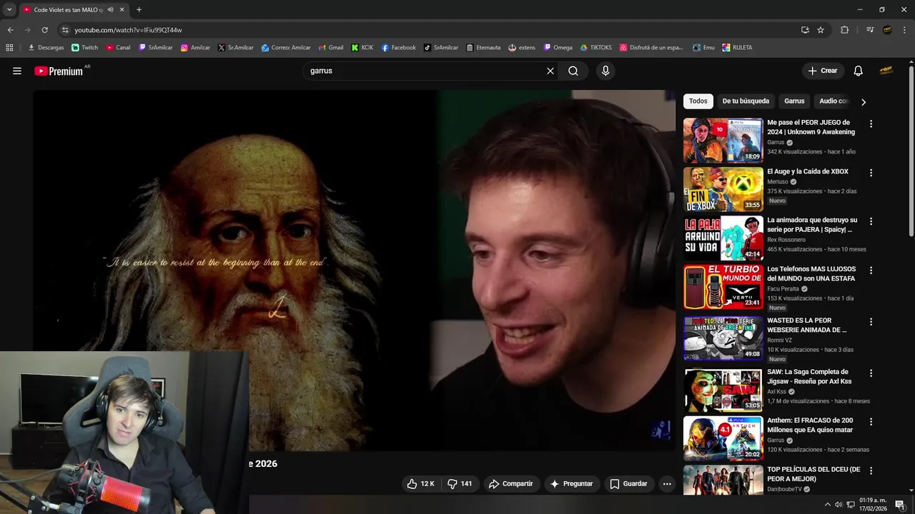Open a new browser tab
This screenshot has height=514, width=915.
point(139,10)
